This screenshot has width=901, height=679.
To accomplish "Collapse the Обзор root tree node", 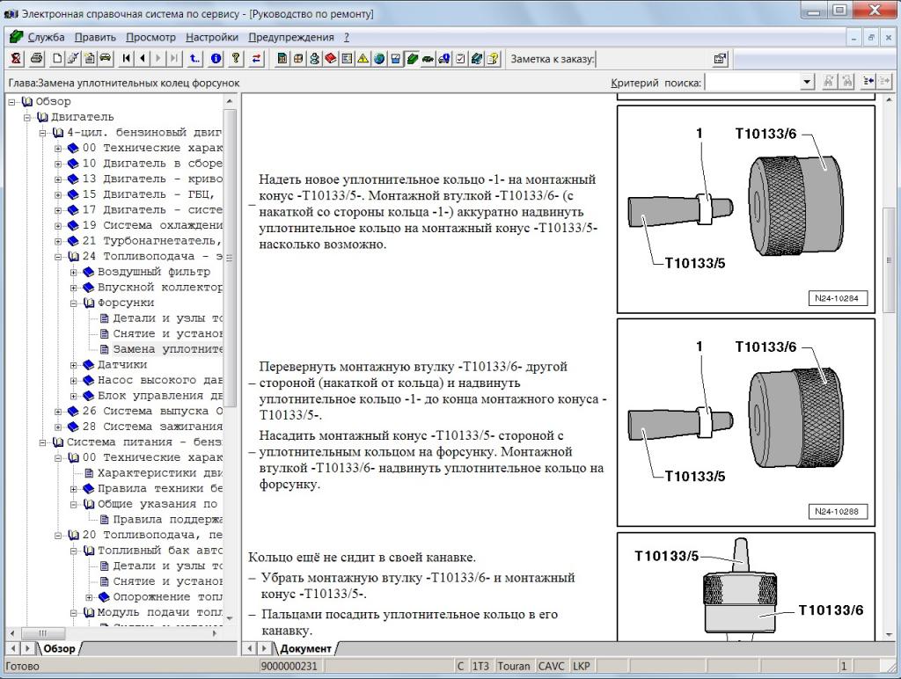I will pyautogui.click(x=11, y=102).
